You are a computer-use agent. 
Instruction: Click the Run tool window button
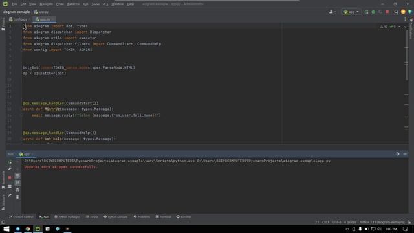click(44, 217)
